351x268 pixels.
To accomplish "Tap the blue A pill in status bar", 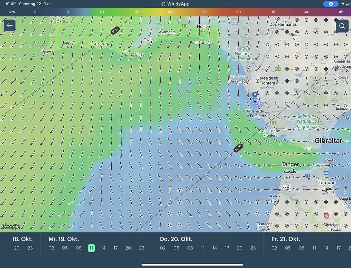I will (x=331, y=4).
